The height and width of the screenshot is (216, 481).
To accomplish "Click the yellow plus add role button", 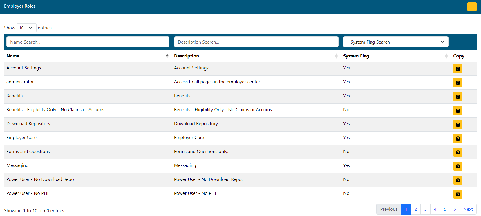I will pos(472,7).
